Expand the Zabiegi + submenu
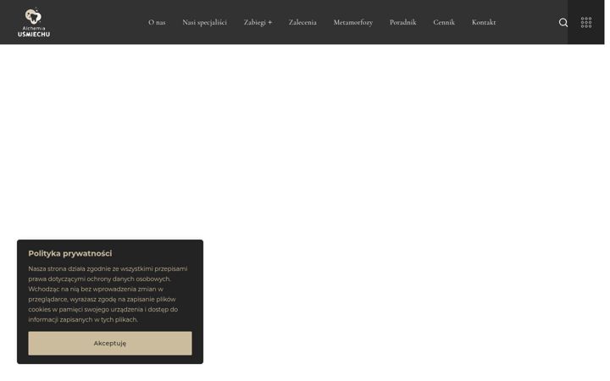This screenshot has width=610, height=381. pos(258,22)
